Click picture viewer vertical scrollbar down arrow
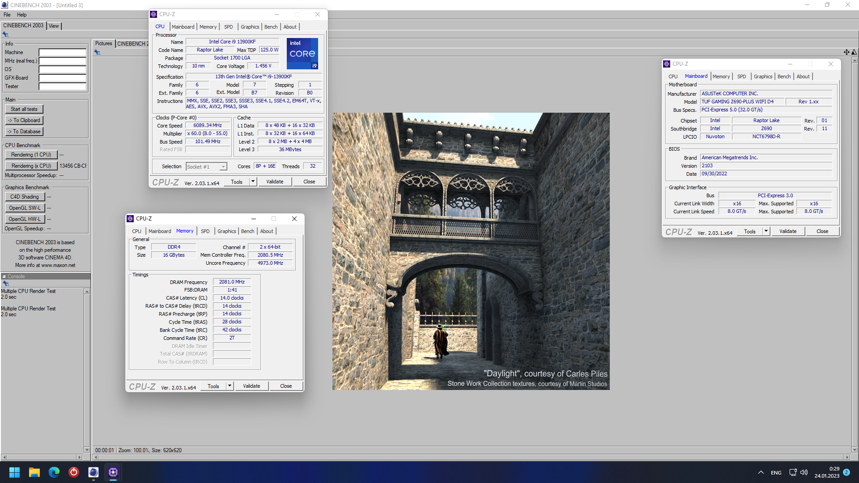This screenshot has height=483, width=859. [x=855, y=450]
